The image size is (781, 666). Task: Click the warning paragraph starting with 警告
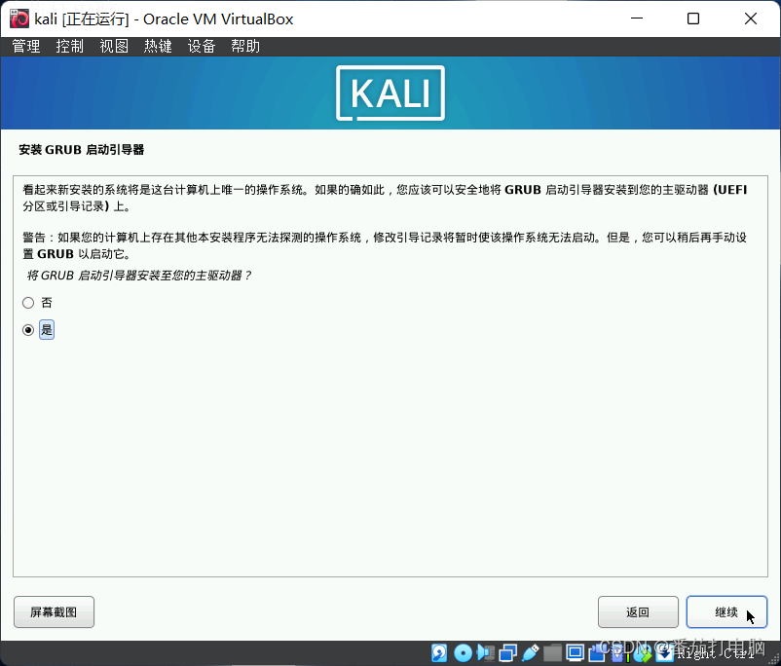(385, 245)
